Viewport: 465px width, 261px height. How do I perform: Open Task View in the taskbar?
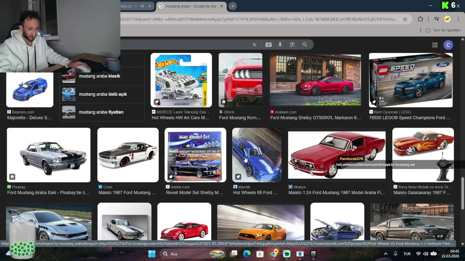coord(234,254)
